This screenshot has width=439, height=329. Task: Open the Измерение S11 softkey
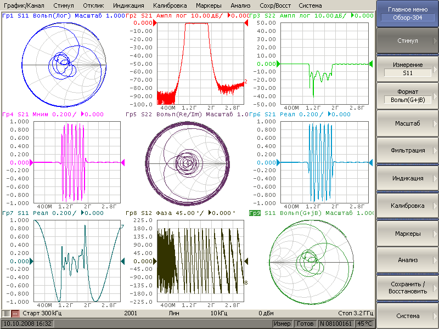tap(408, 69)
